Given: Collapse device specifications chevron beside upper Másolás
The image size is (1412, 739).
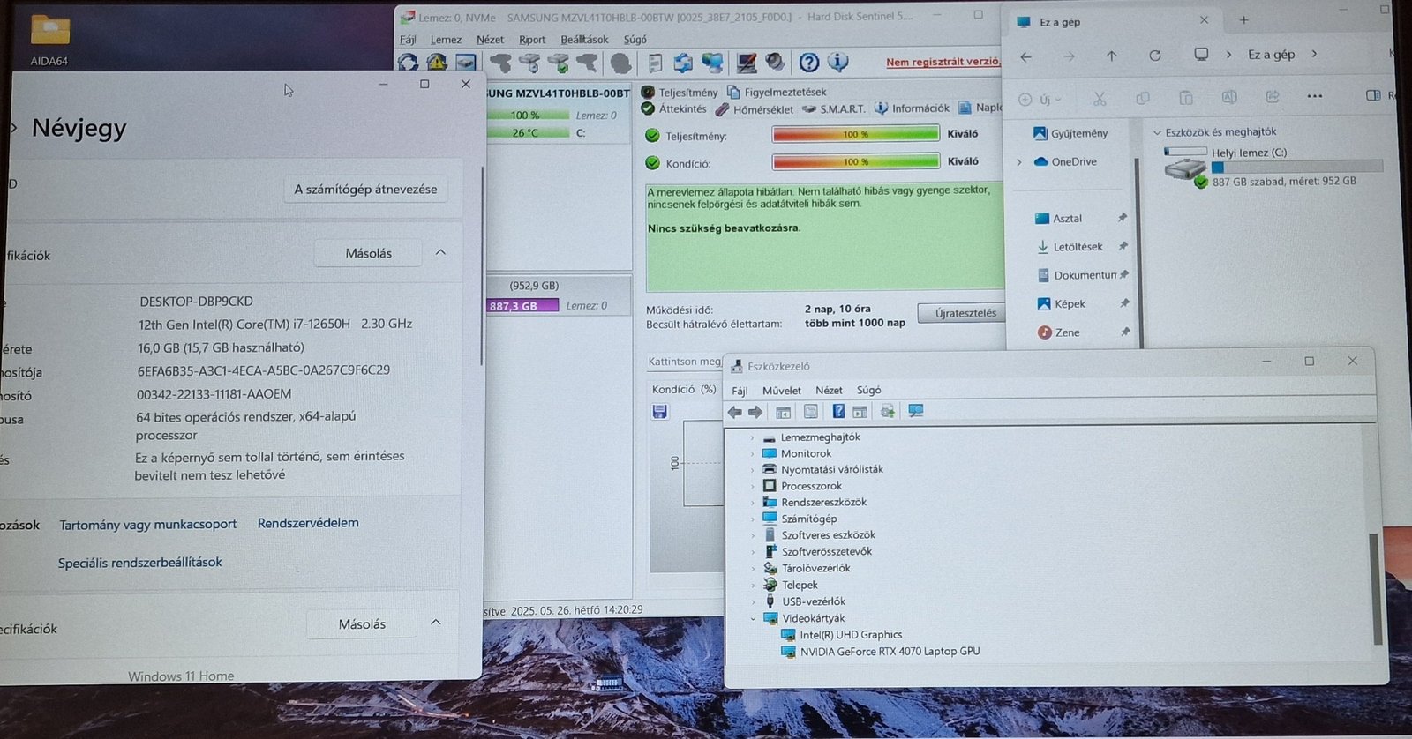Looking at the screenshot, I should click(x=440, y=253).
